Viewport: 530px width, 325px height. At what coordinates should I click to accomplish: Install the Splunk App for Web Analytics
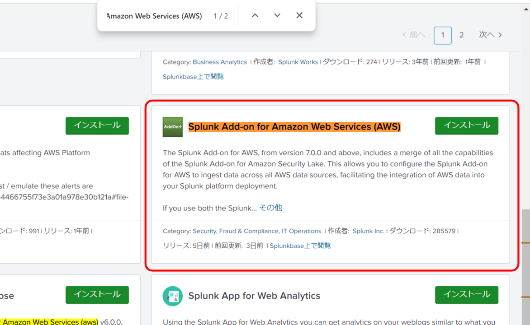tap(466, 295)
